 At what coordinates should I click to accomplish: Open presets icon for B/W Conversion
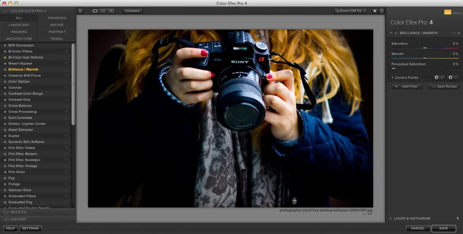(67, 45)
